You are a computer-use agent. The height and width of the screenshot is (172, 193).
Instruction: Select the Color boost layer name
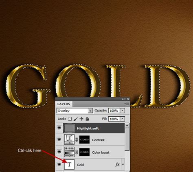click(x=101, y=152)
